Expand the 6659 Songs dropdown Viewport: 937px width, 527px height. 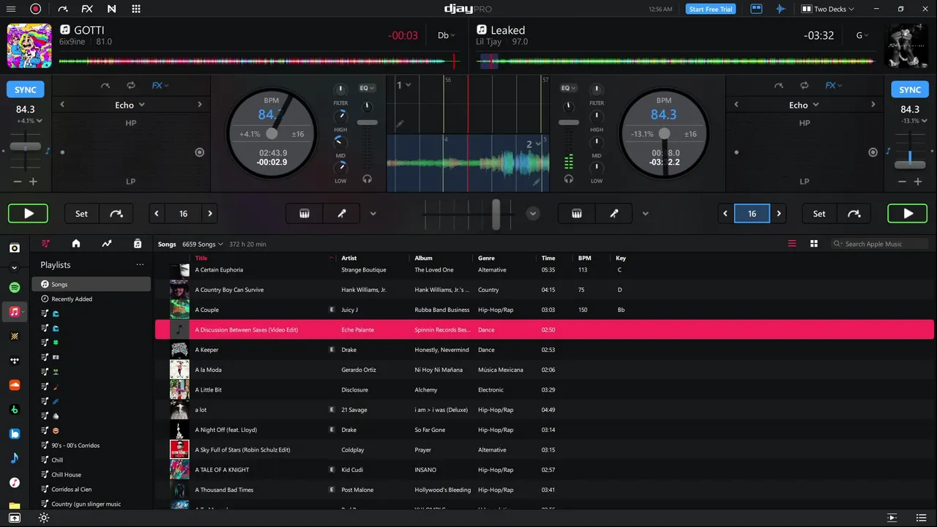(203, 244)
